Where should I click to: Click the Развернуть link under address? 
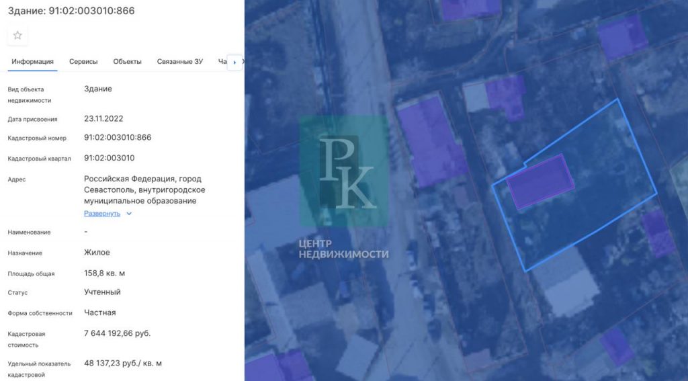102,214
